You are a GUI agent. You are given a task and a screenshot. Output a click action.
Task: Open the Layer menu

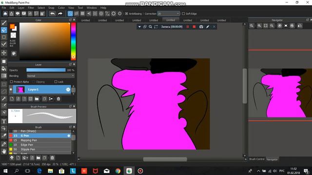coord(21,8)
